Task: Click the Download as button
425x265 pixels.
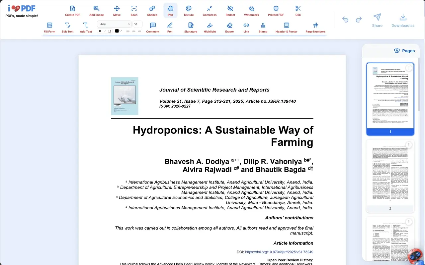Action: pyautogui.click(x=403, y=20)
